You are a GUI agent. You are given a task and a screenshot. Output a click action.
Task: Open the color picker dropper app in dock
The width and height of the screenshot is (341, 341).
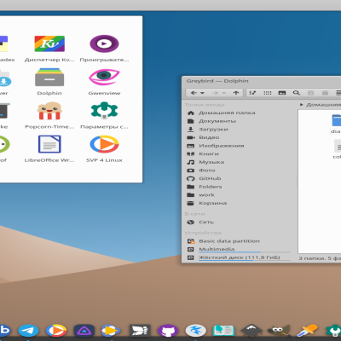[307, 331]
